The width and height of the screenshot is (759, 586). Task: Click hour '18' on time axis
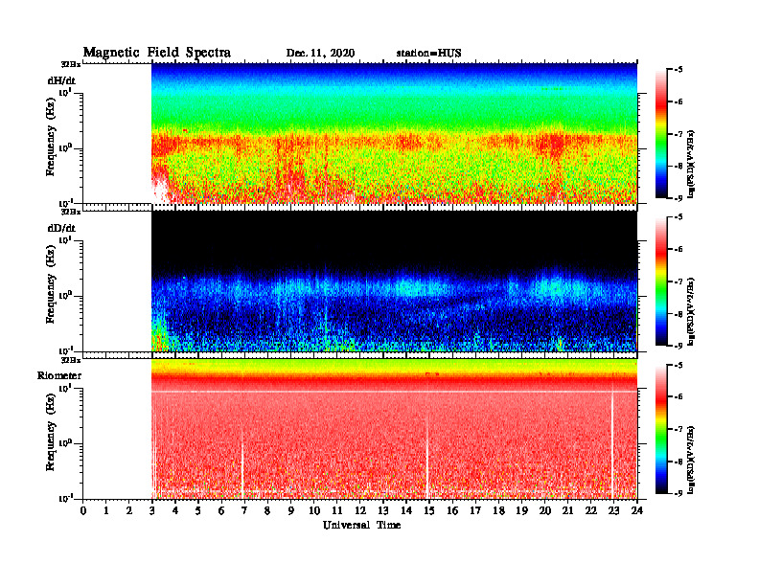point(498,511)
